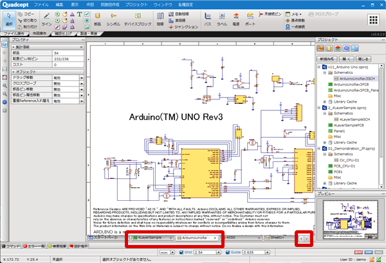This screenshot has width=386, height=263.
Task: Click the 新規作成 button in the project panel
Action: point(327,59)
